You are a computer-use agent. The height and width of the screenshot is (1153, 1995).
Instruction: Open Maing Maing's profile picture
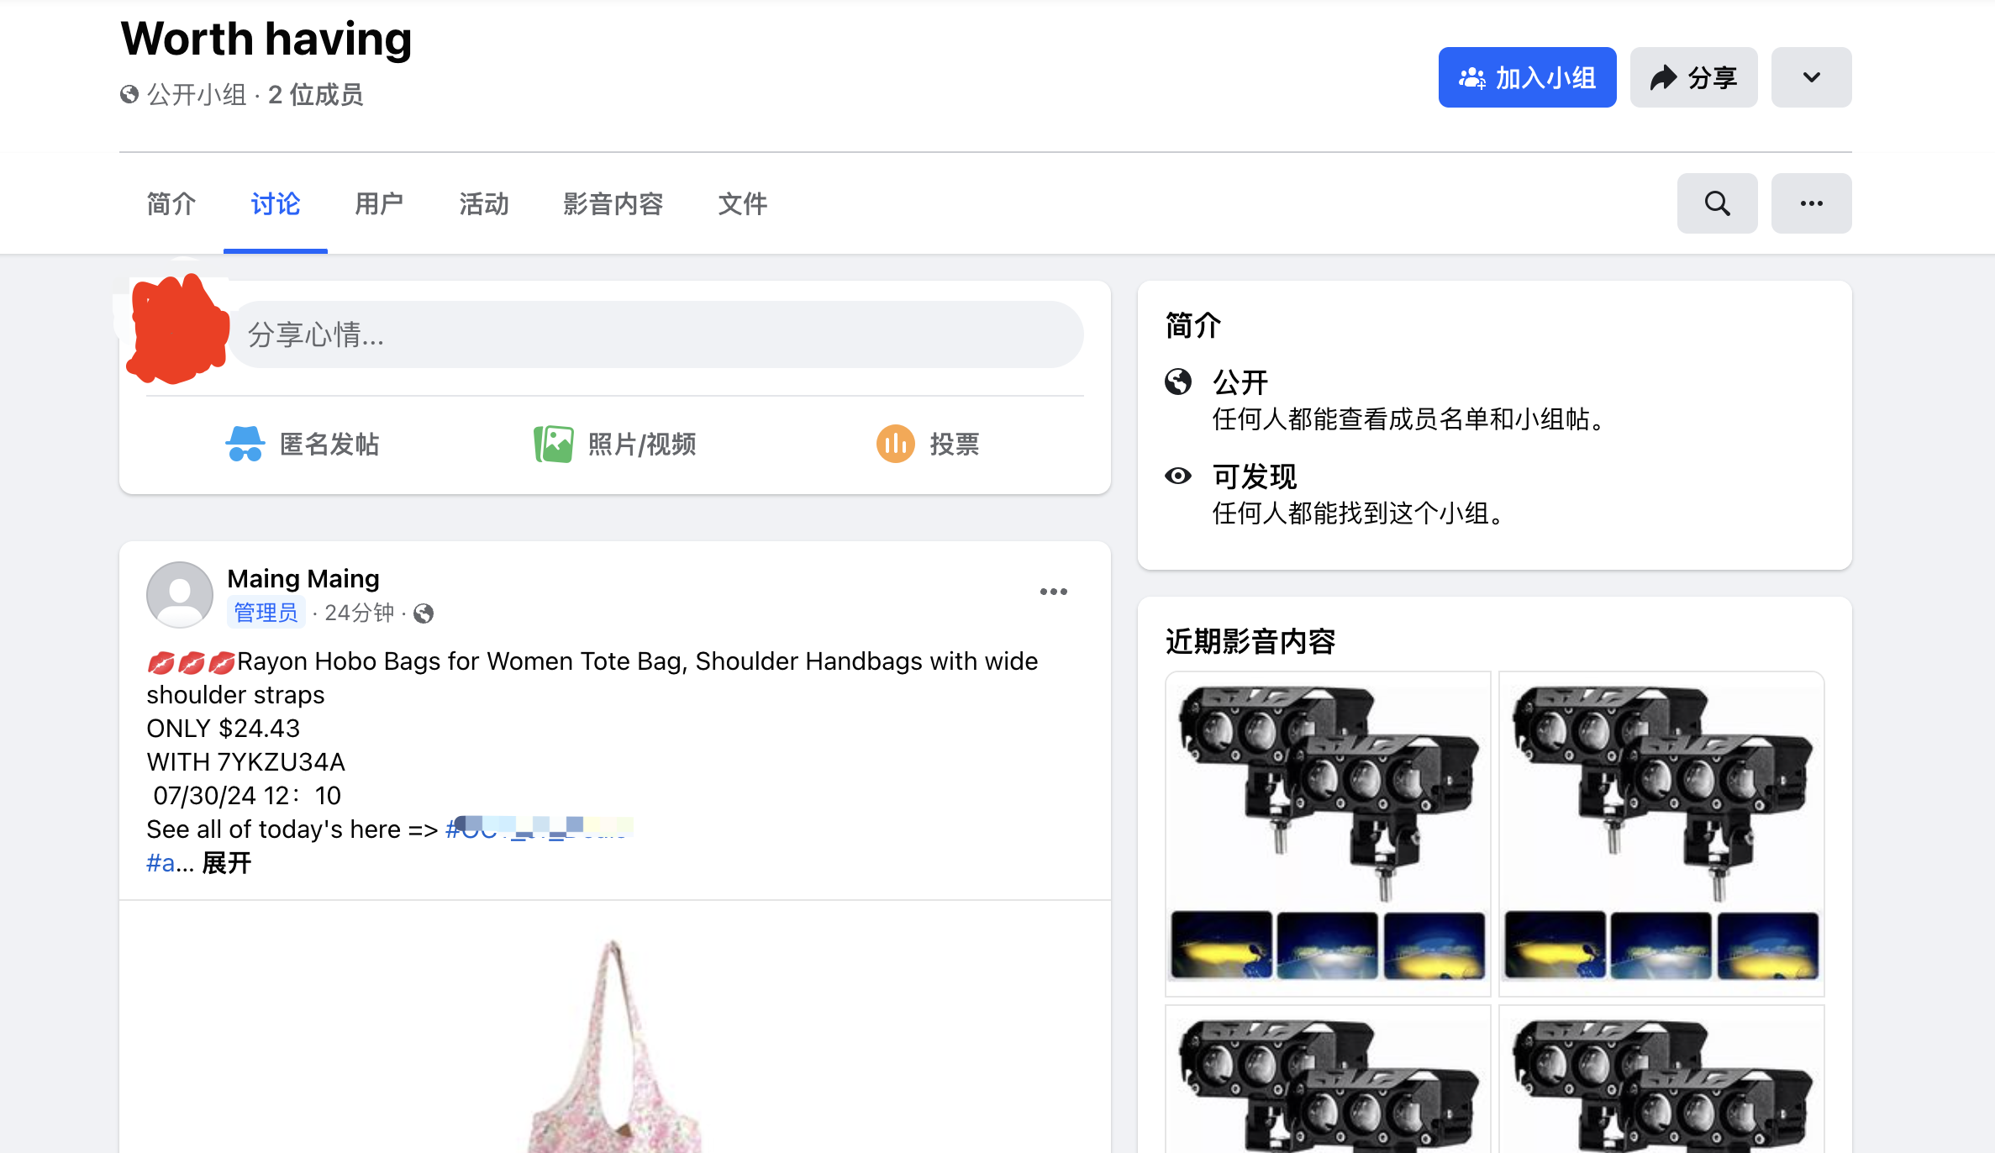(x=179, y=594)
